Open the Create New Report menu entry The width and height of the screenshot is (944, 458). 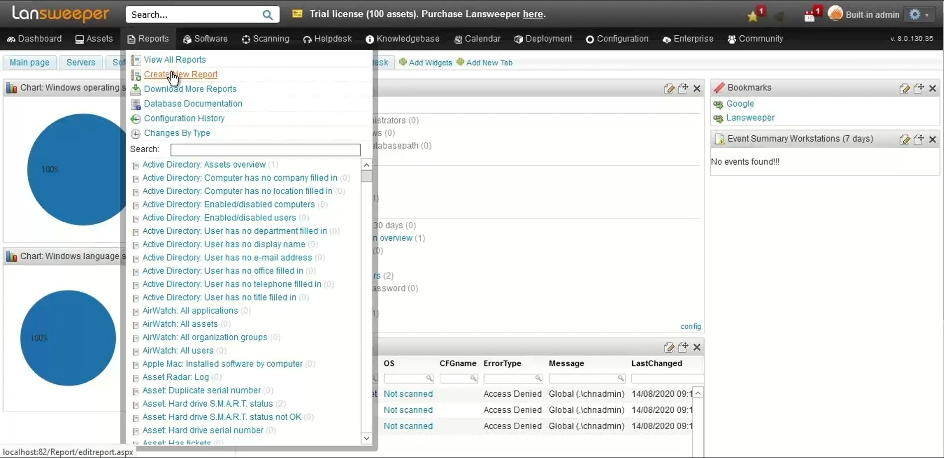click(x=181, y=74)
